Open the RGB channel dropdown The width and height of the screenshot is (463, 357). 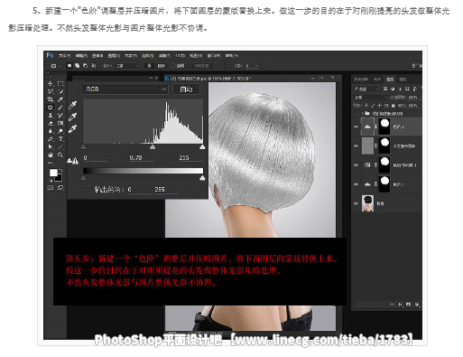pos(125,89)
